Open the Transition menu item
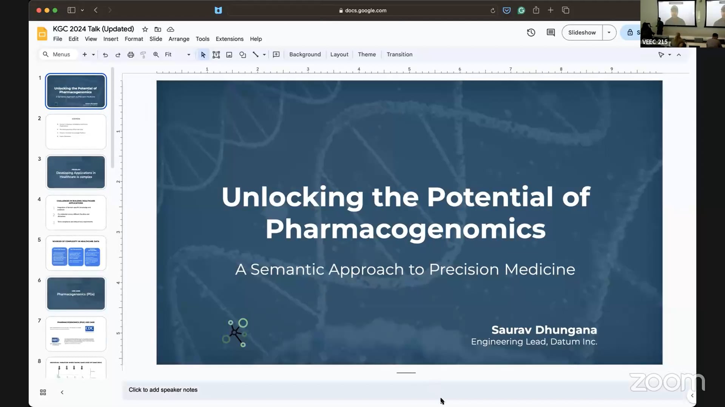 399,54
